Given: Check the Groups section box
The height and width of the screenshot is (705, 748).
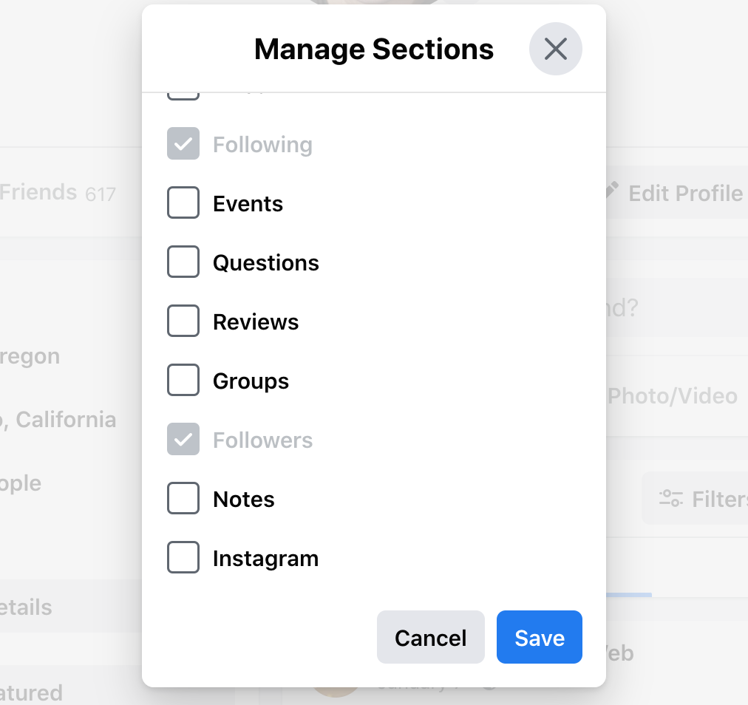Looking at the screenshot, I should click(x=183, y=380).
